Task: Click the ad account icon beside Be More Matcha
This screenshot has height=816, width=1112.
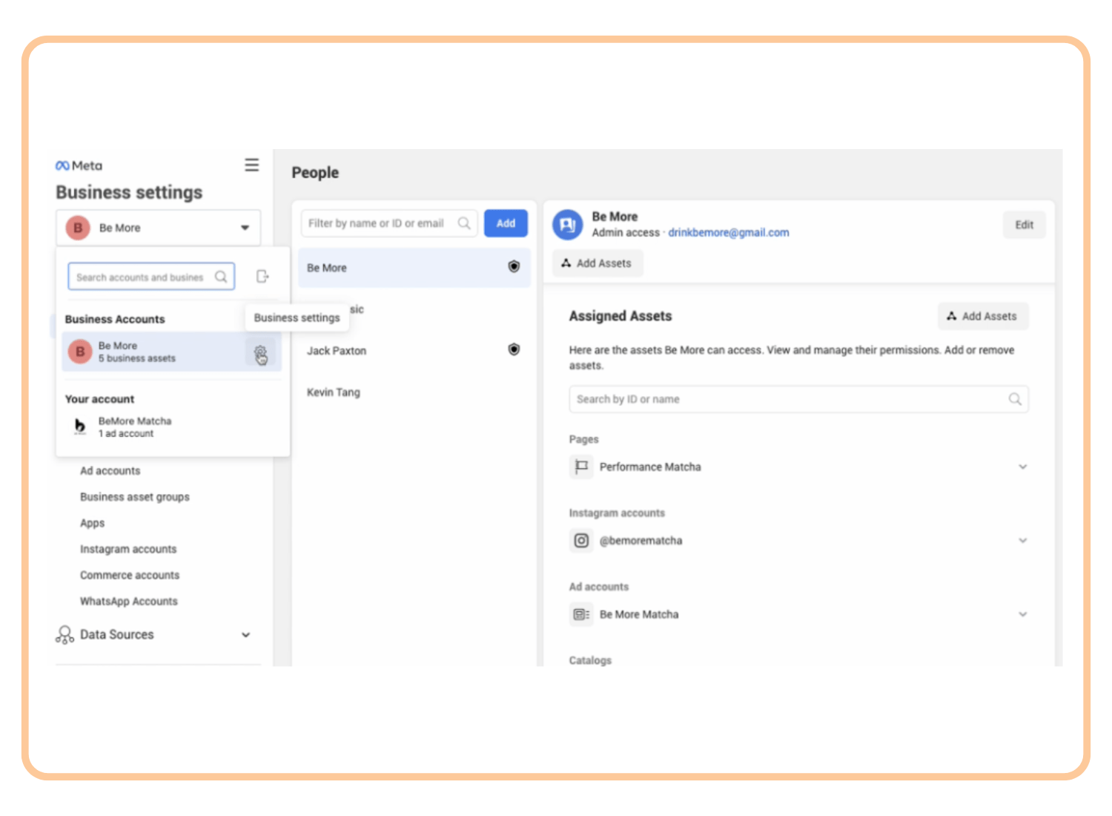Action: [581, 614]
